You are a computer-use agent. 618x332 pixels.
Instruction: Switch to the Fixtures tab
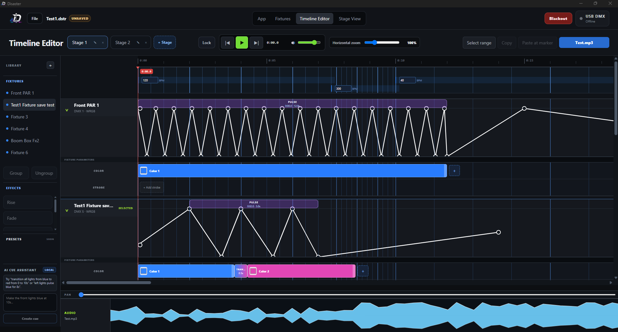tap(283, 19)
